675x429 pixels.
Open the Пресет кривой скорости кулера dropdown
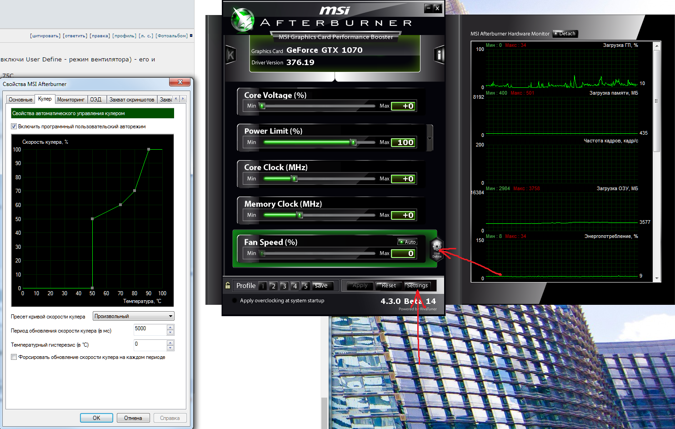point(133,316)
